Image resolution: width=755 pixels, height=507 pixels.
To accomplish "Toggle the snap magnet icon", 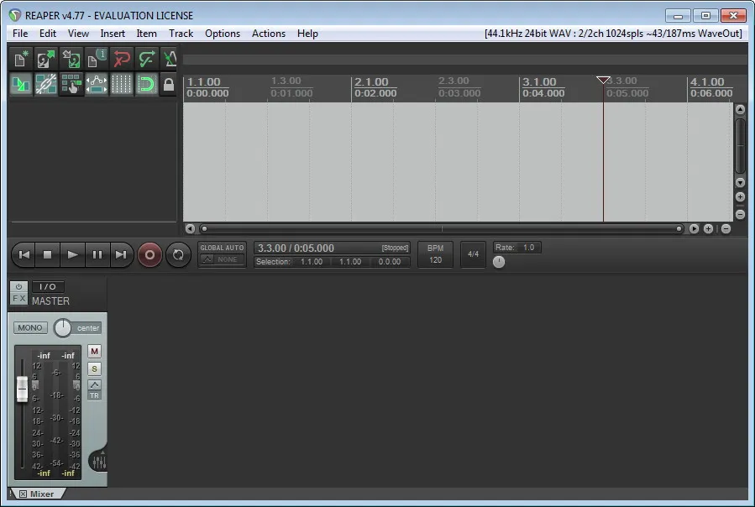I will (146, 84).
